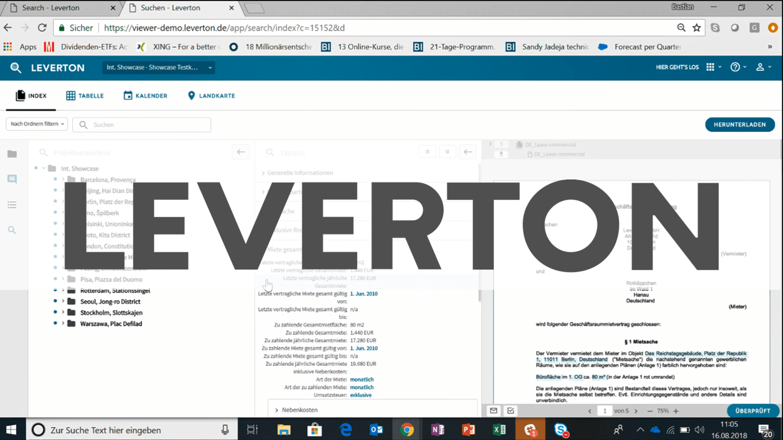Expand the Warszawa, Plac Defilad folder chevron
Viewport: 783px width, 440px height.
pyautogui.click(x=63, y=324)
